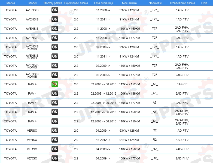Click the ON diesel icon for AVENSIS 93kW sedan row
This screenshot has height=163, width=213.
[x=55, y=10]
